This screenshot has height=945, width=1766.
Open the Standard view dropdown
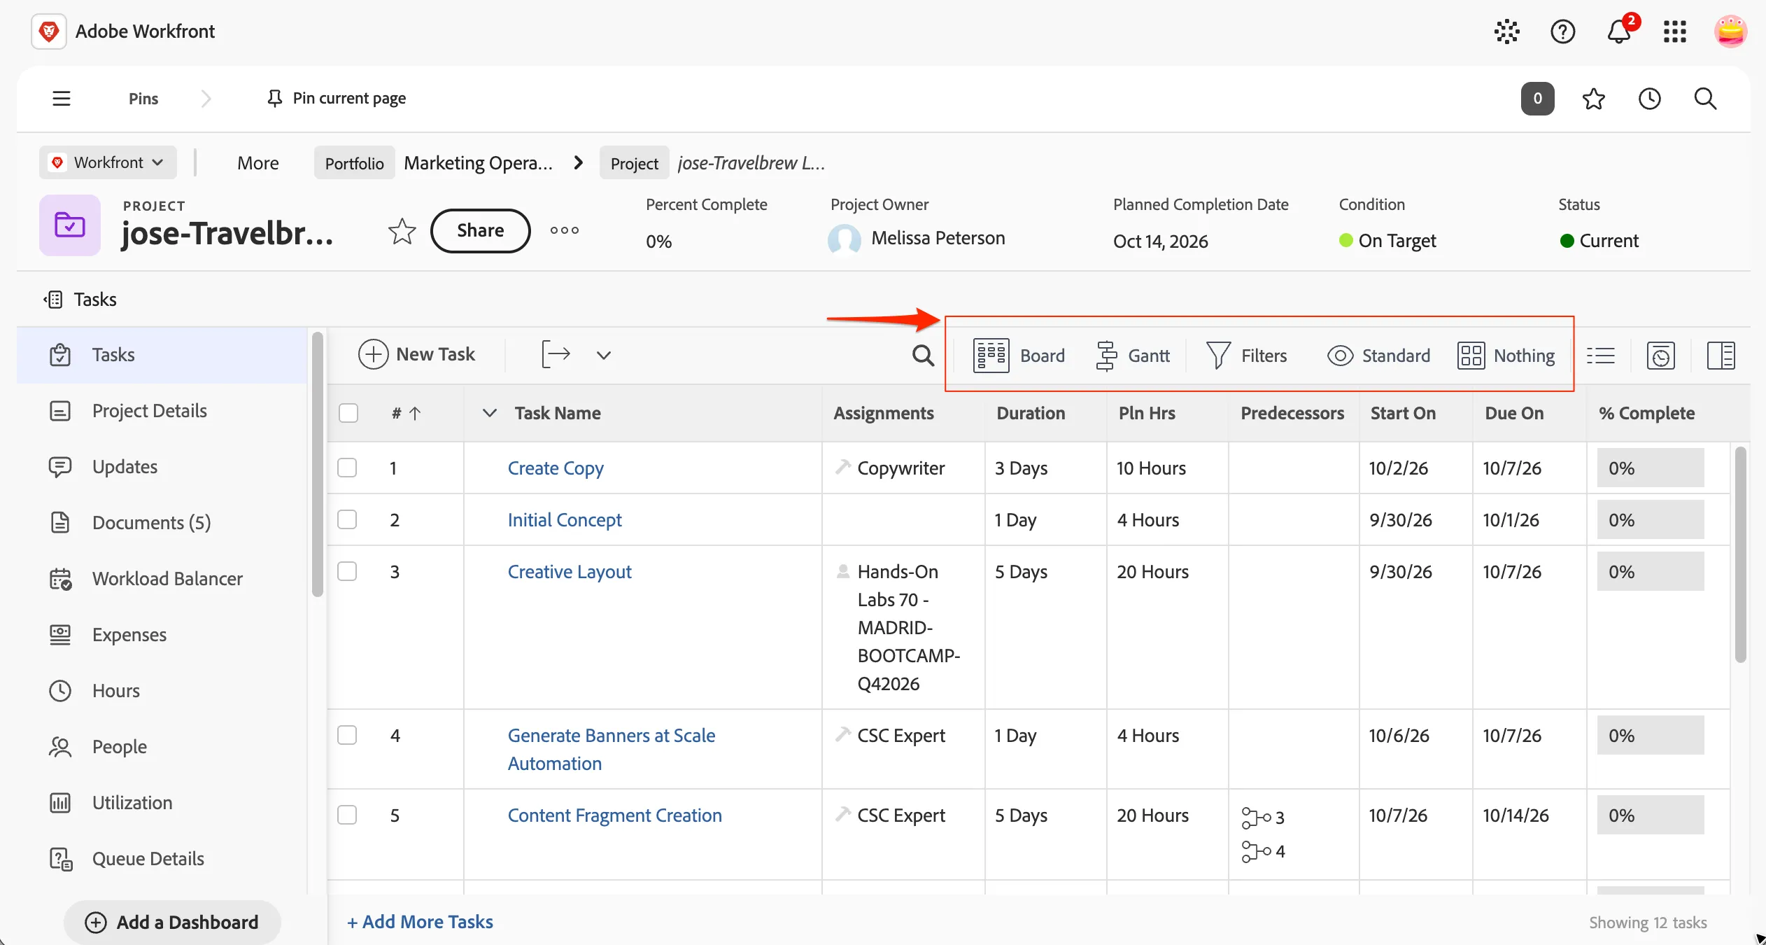click(x=1379, y=356)
